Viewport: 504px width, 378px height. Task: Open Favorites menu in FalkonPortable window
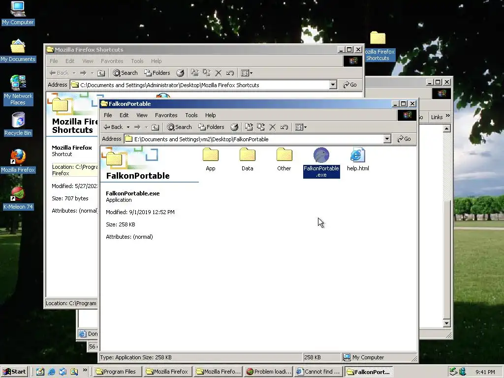[166, 115]
